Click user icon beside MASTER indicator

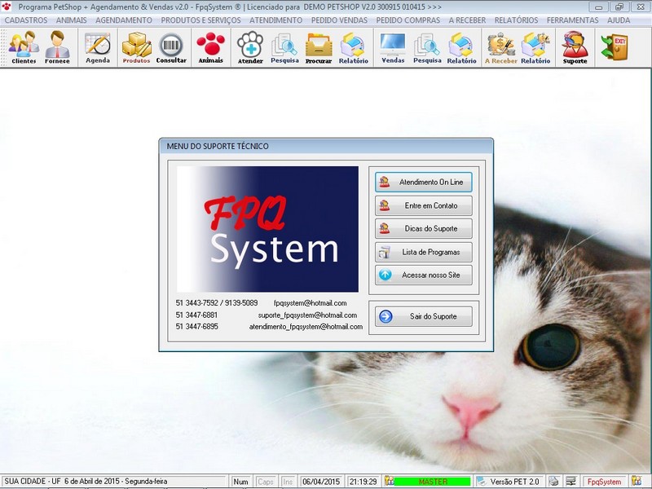point(389,481)
